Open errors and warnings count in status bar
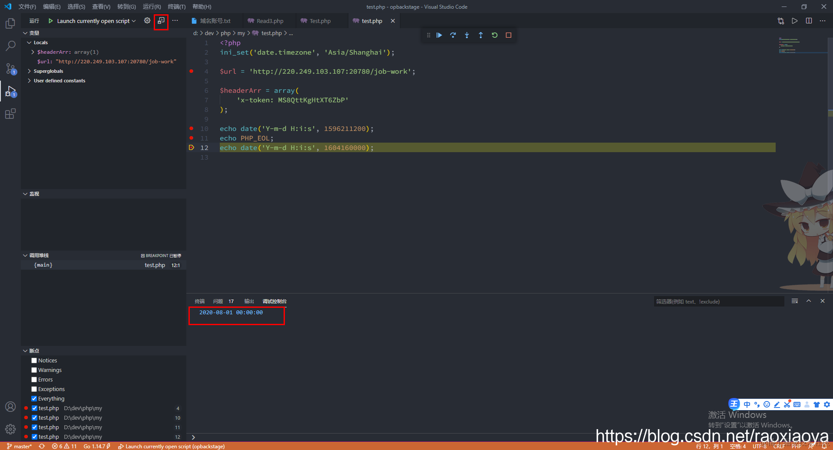This screenshot has height=450, width=833. [64, 446]
